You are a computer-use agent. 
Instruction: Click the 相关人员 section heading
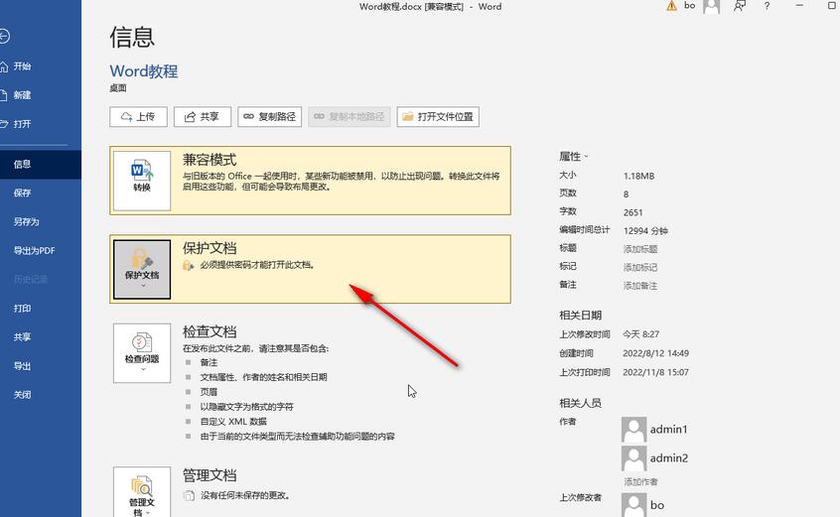coord(580,403)
